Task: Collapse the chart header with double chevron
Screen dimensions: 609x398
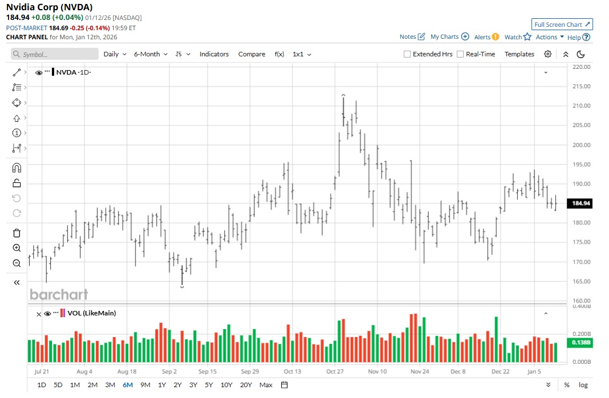Action: tap(566, 54)
